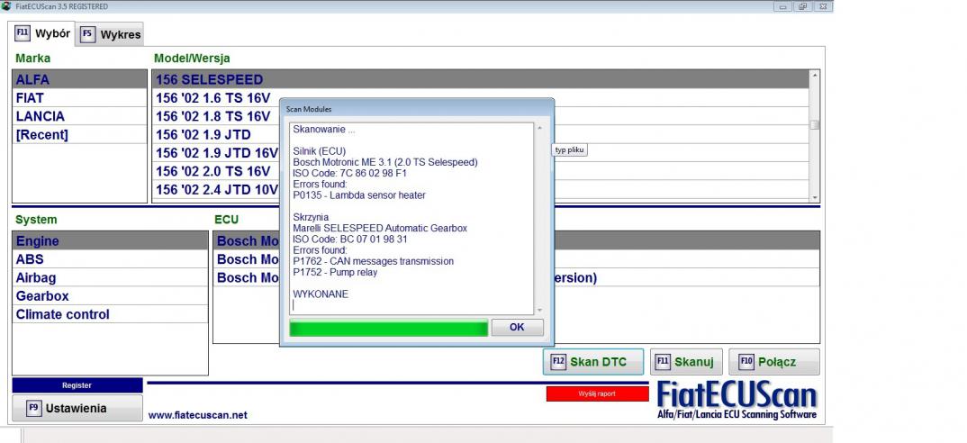Select ALFA in the Marka list
Screen dimensions: 967x443
tap(79, 79)
